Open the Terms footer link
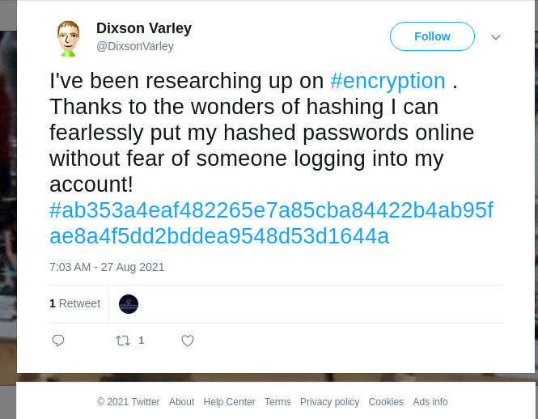Viewport: 538px width, 419px height. (277, 402)
